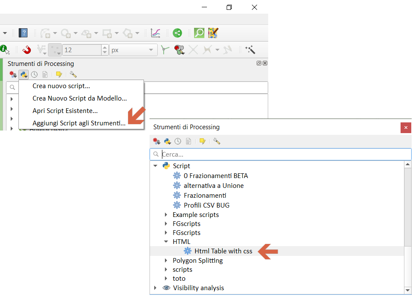The width and height of the screenshot is (413, 300).
Task: Toggle edit-in-place yellow icon in lower panel
Action: point(202,141)
